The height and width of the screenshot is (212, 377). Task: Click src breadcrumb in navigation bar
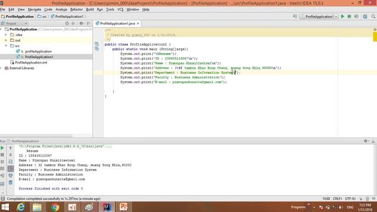42,16
